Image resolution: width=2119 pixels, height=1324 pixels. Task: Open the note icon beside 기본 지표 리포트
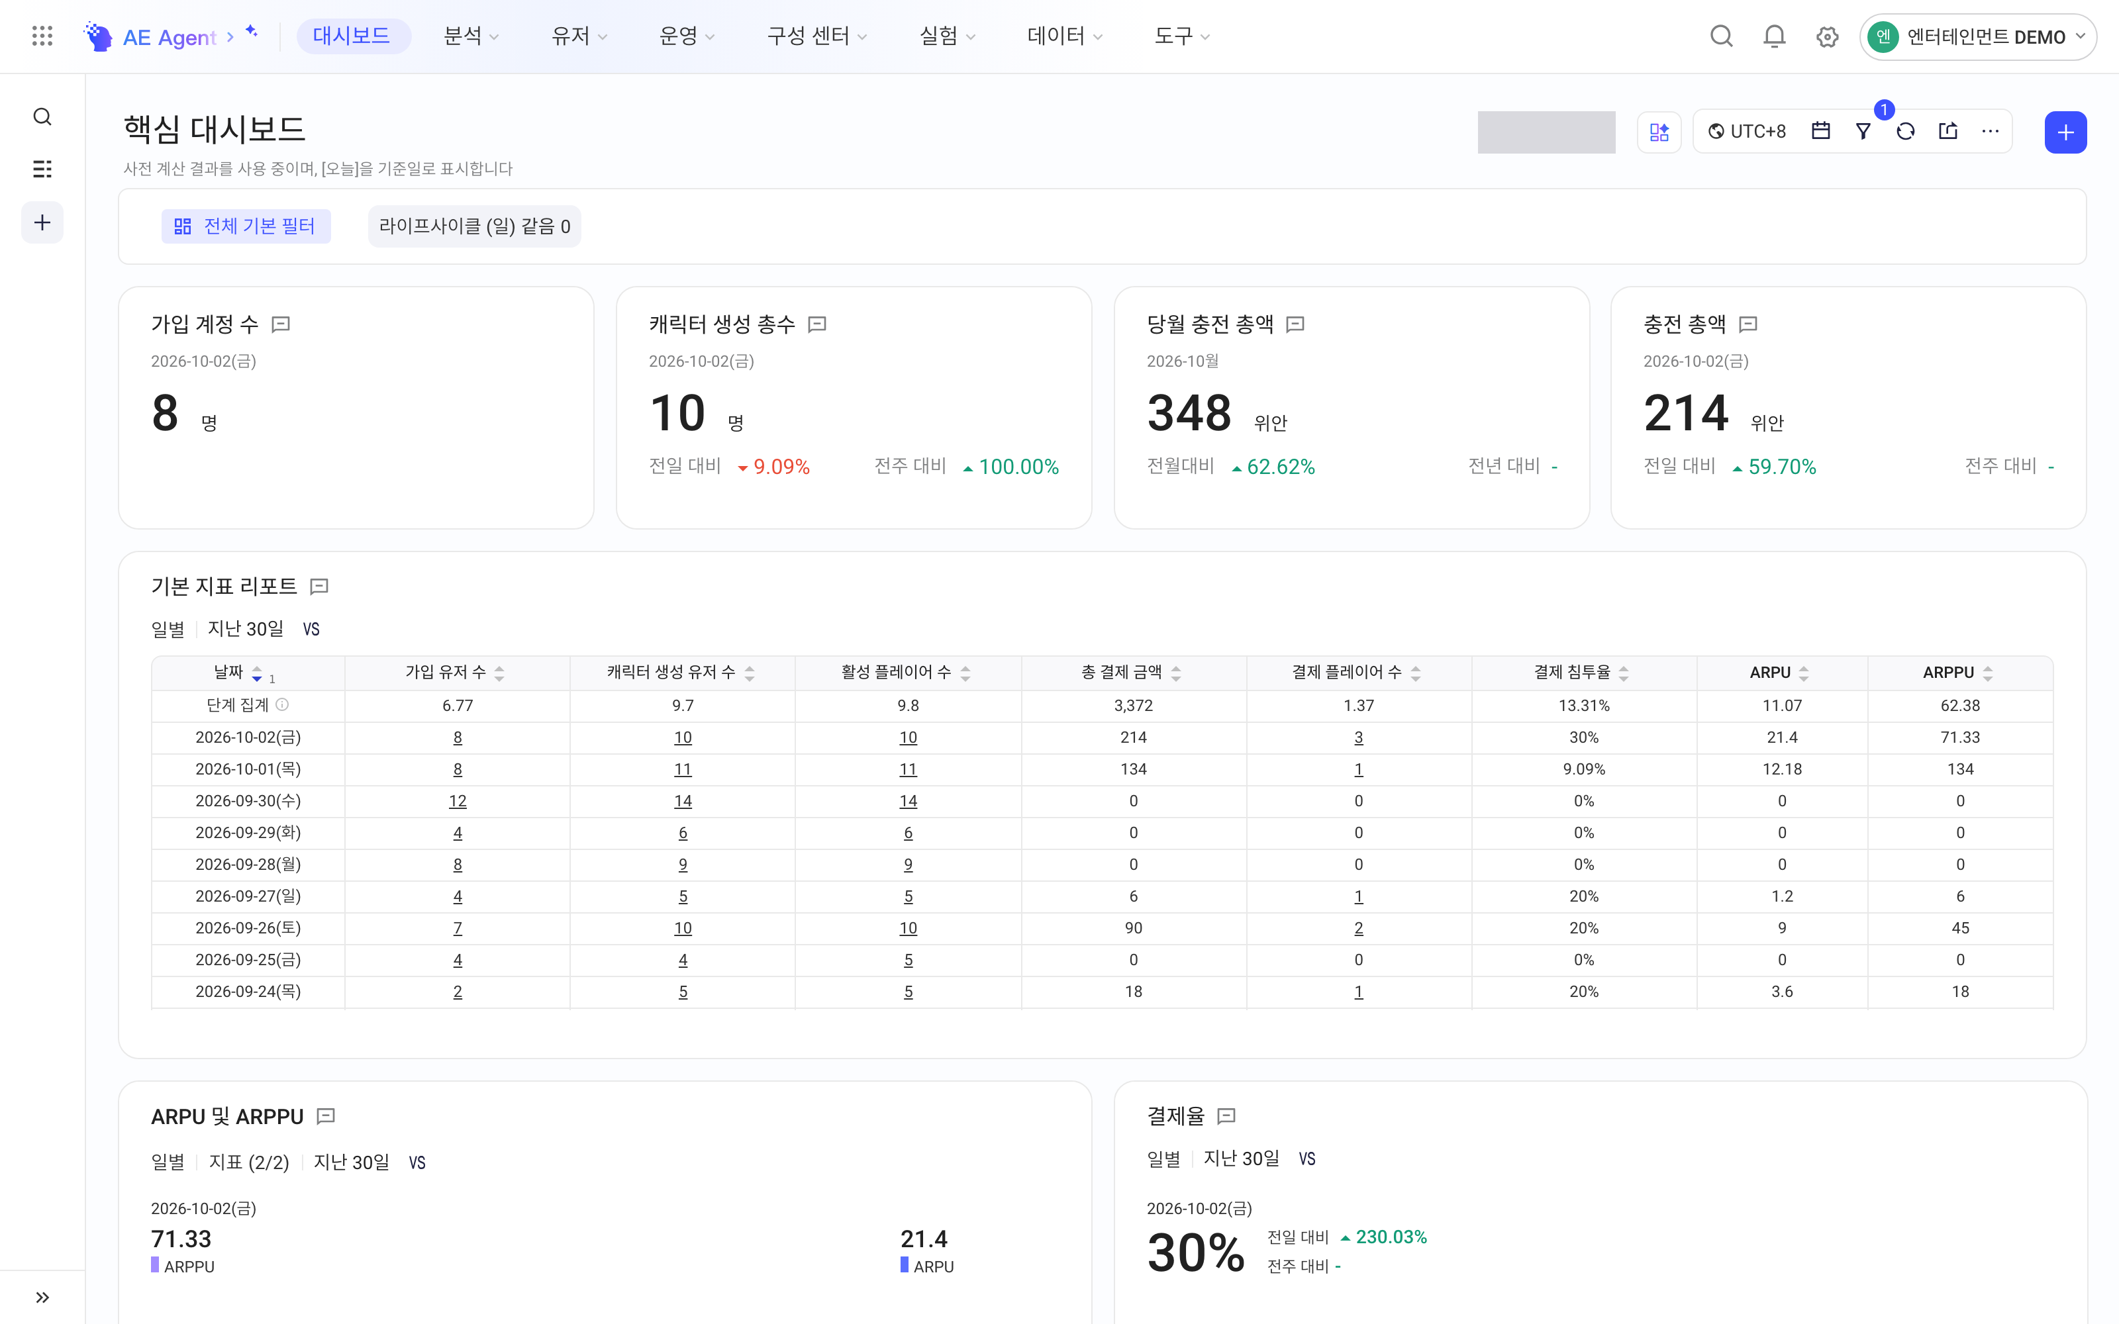pyautogui.click(x=320, y=587)
